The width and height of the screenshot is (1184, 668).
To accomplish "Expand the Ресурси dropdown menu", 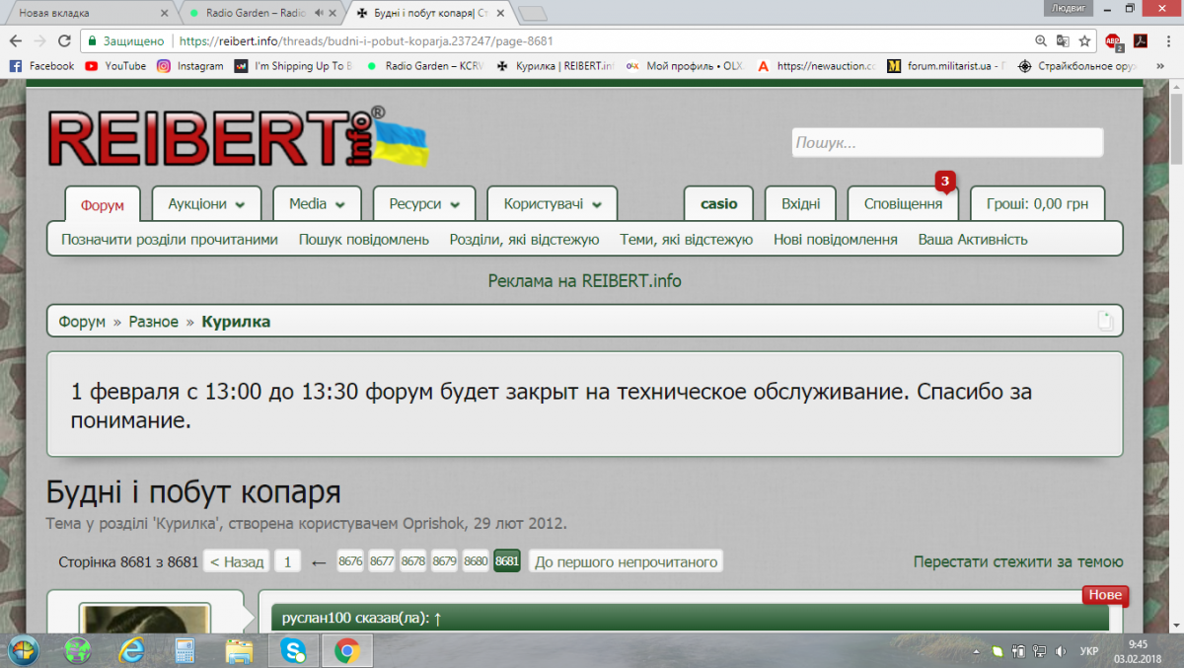I will [x=424, y=204].
